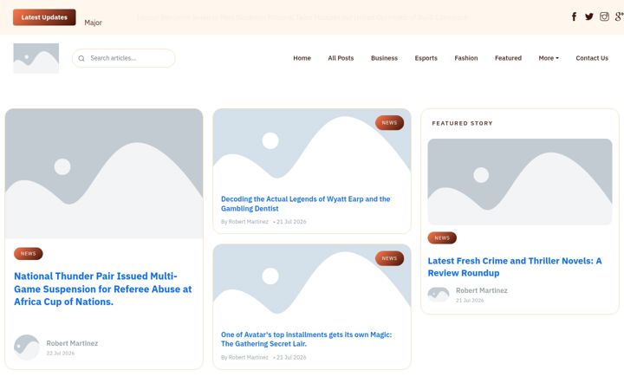Open the Facebook social icon
Screen dimensions: 624x390
(574, 16)
